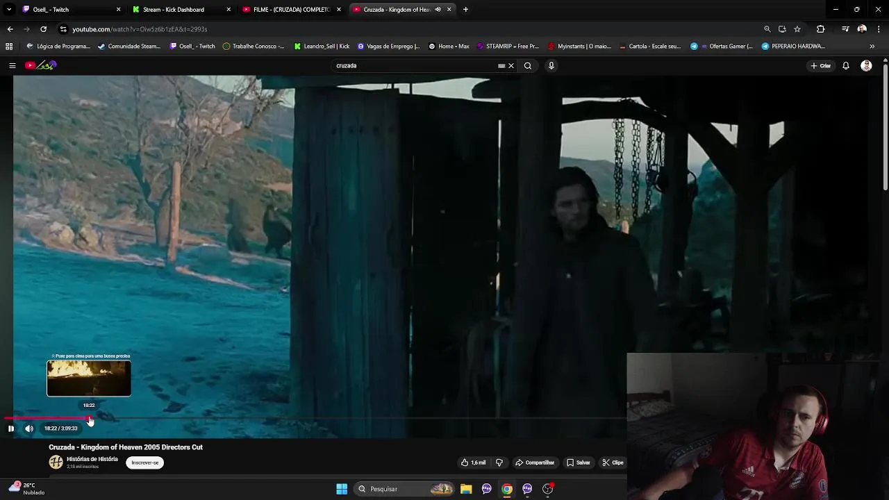Viewport: 889px width, 500px height.
Task: Click the Criar create button
Action: tap(821, 66)
